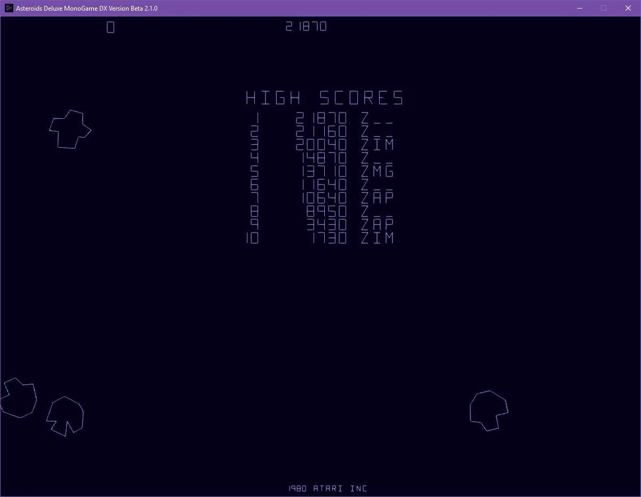Click the asteroid in the lower right
The height and width of the screenshot is (497, 641).
tap(489, 410)
